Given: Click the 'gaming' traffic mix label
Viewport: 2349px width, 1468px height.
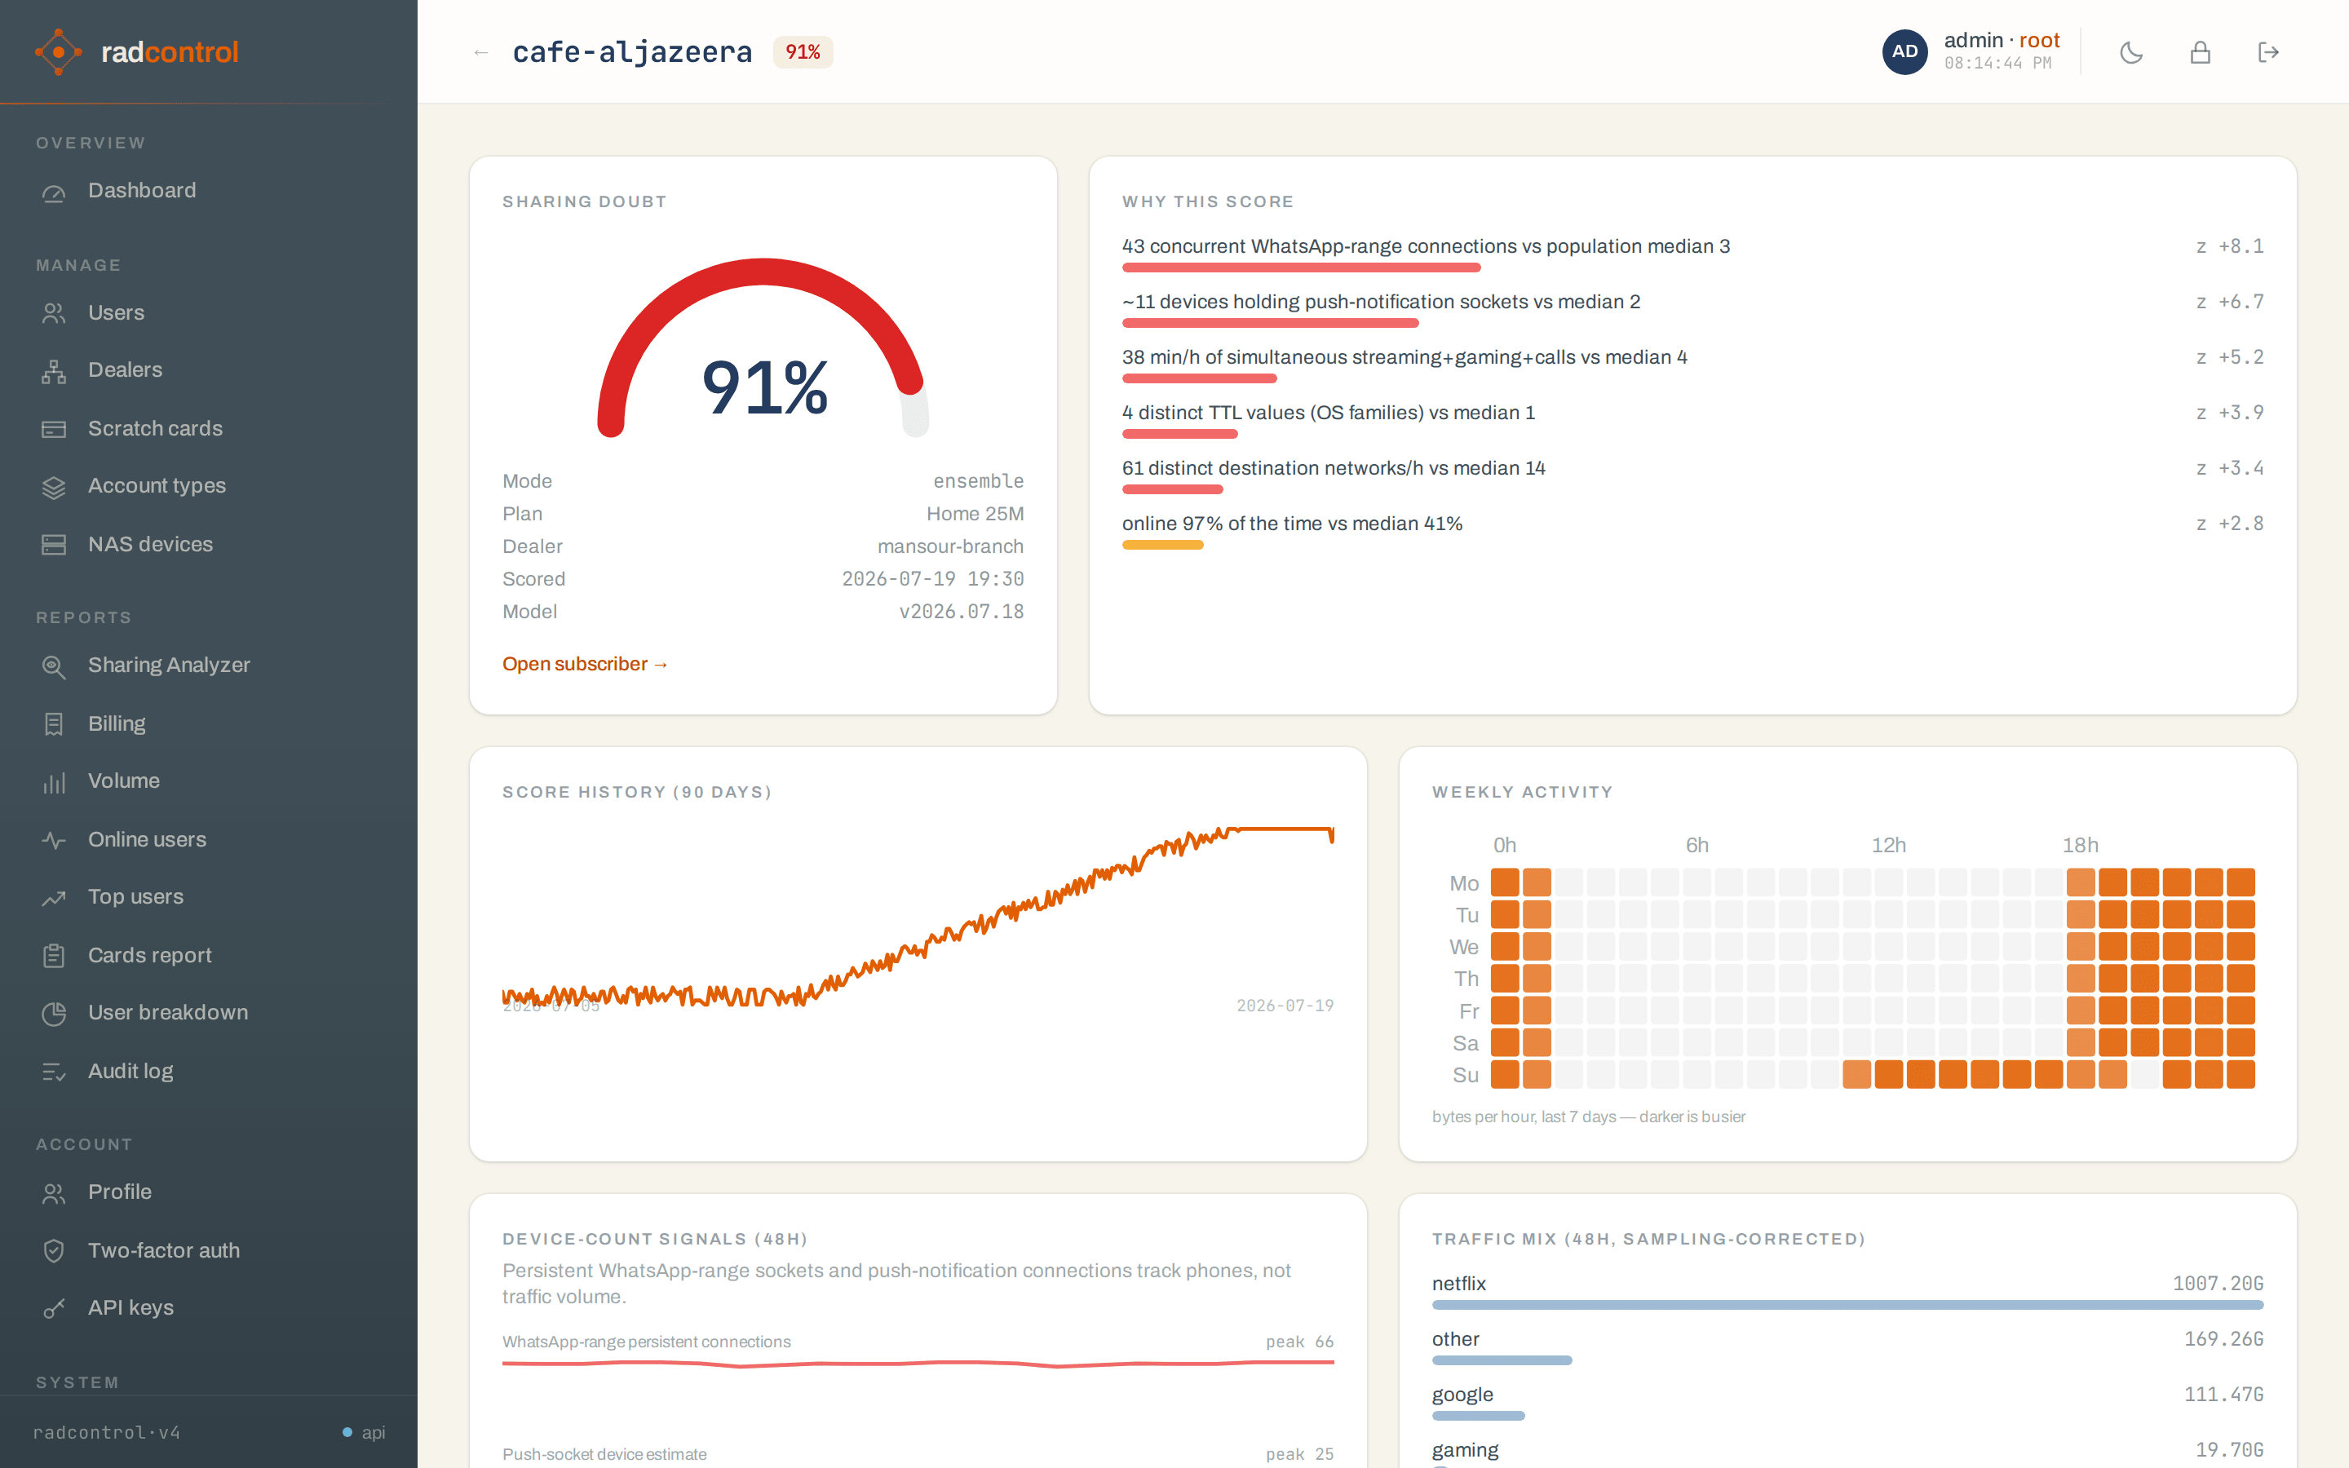Looking at the screenshot, I should 1465,1449.
